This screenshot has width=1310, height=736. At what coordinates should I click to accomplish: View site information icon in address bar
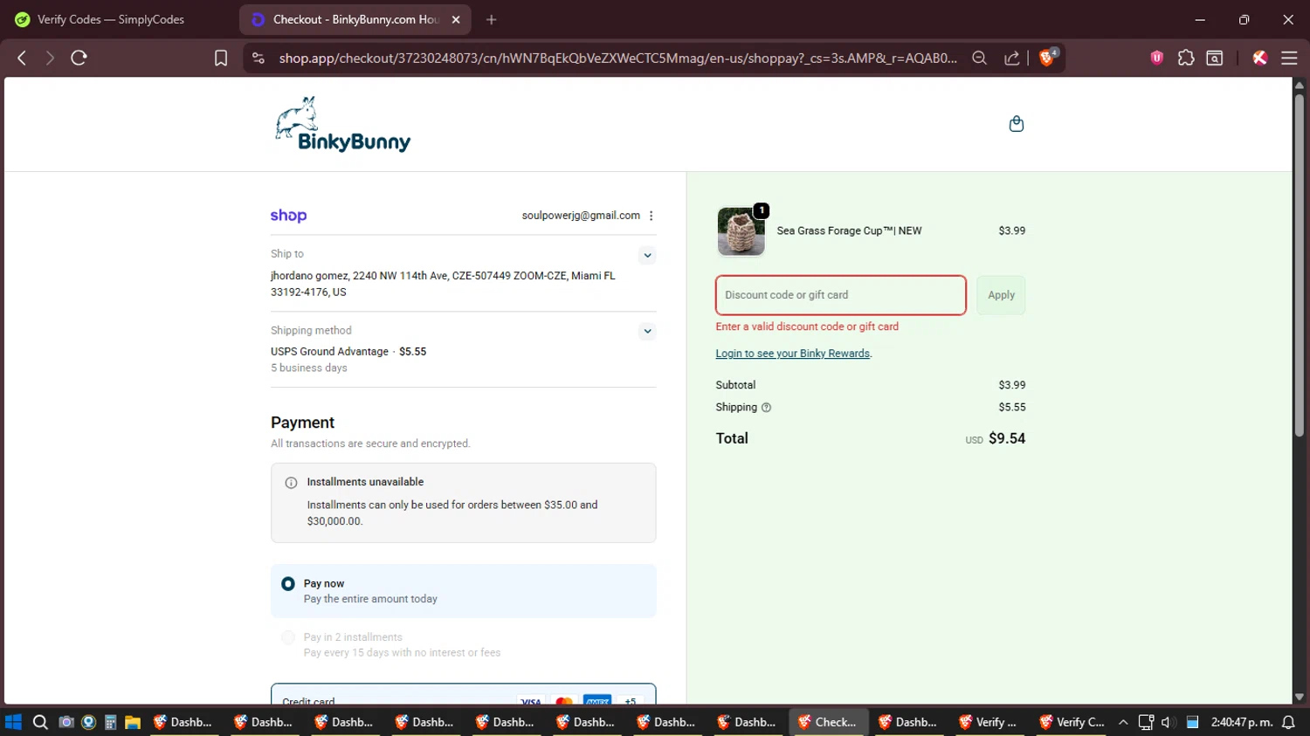258,58
